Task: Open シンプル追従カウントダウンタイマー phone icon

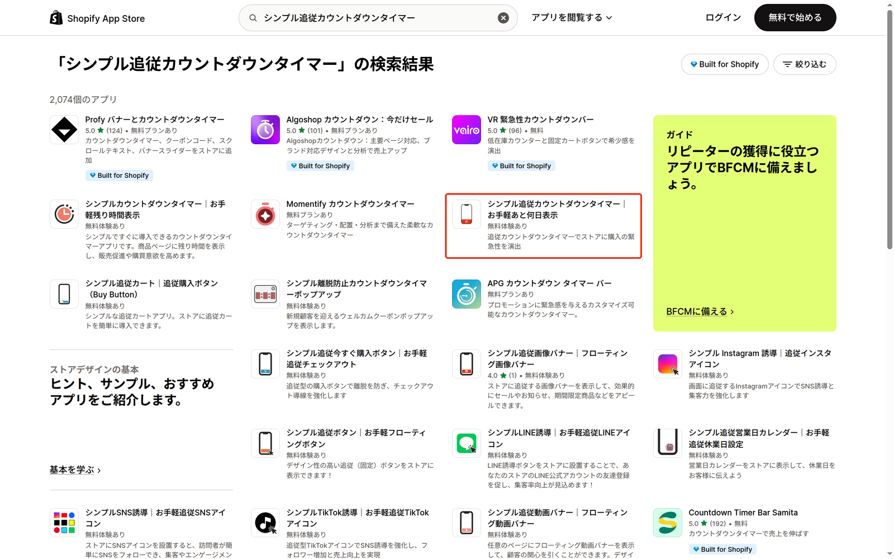Action: point(467,214)
